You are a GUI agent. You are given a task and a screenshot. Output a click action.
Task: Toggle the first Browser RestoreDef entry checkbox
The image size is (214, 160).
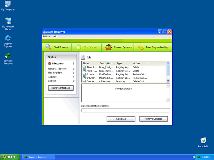84,74
